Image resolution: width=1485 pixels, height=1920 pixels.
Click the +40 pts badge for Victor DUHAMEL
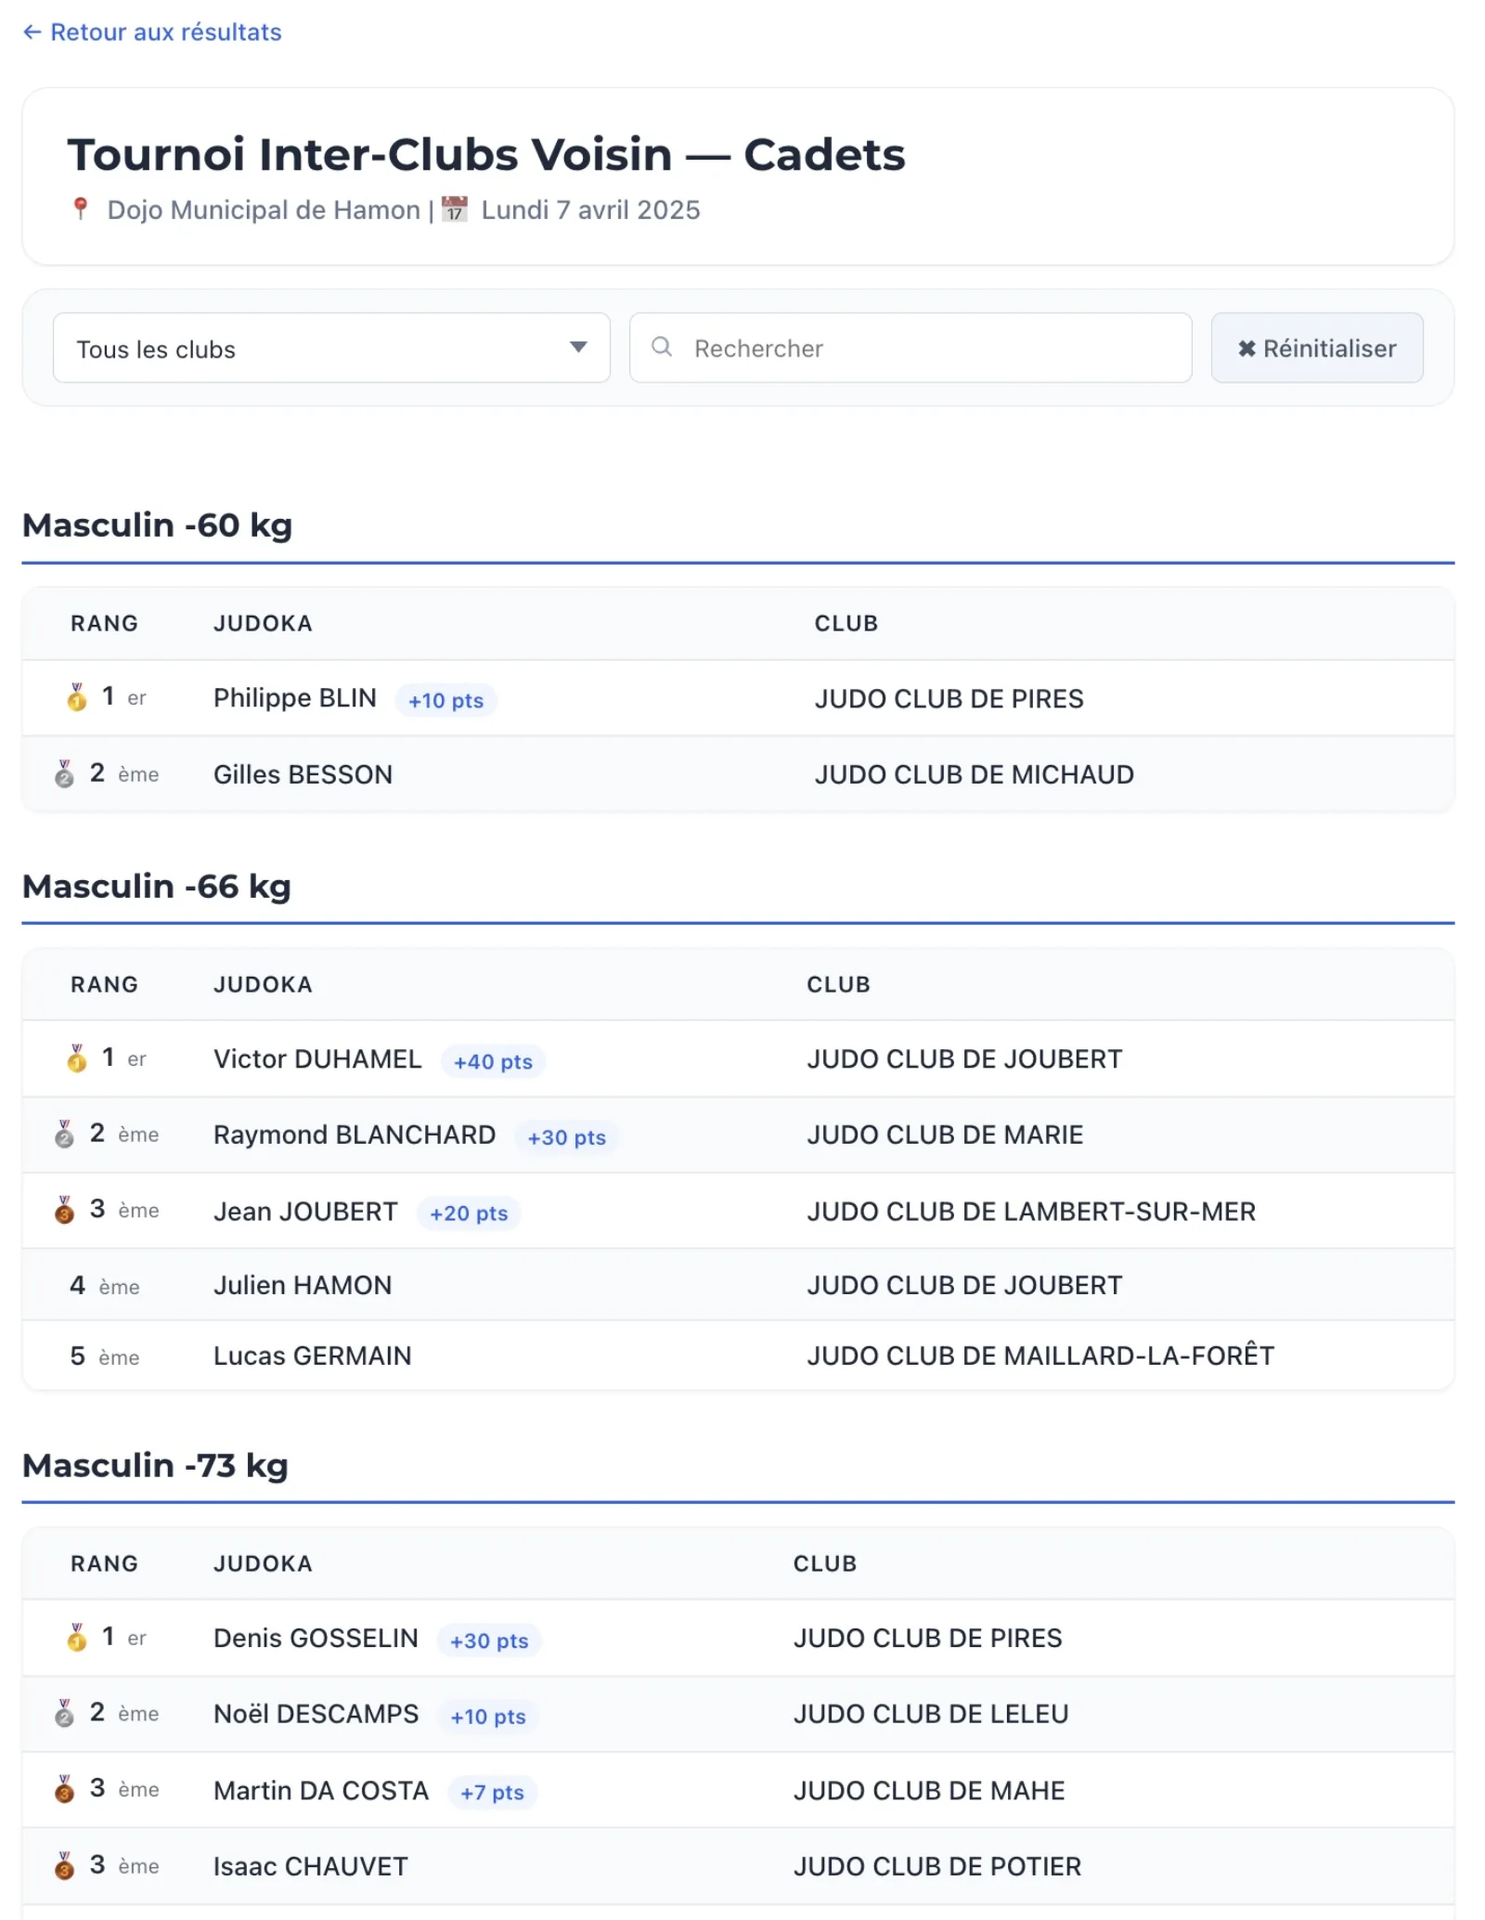493,1061
